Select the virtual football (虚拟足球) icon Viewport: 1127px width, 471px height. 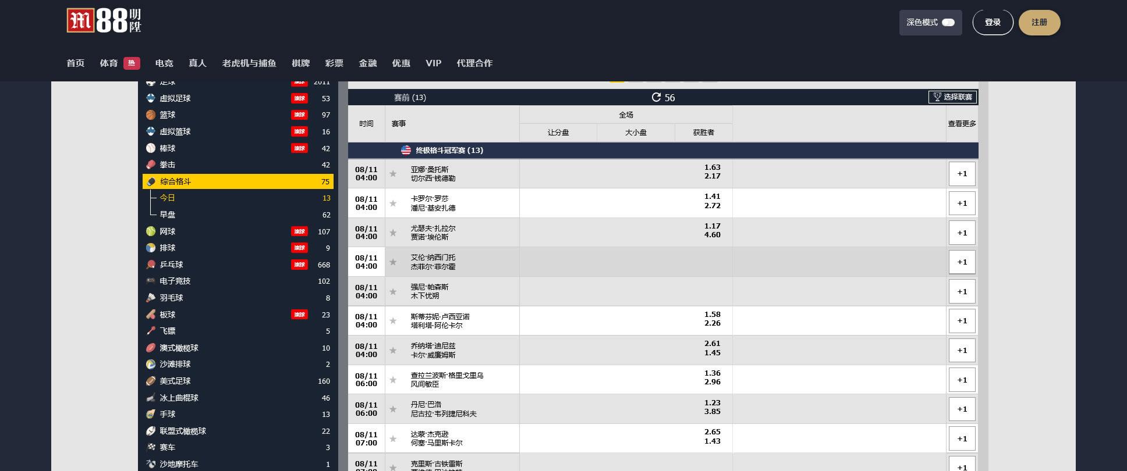151,98
